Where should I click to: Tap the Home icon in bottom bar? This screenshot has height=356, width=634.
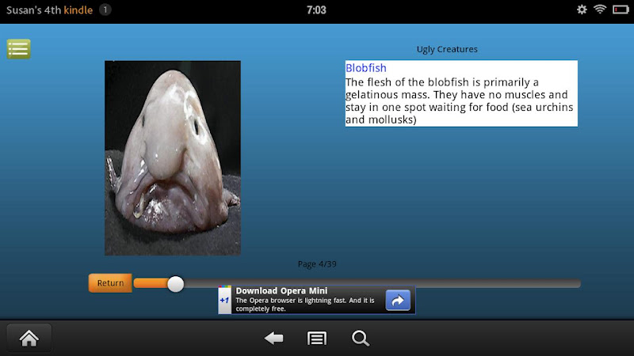pyautogui.click(x=29, y=338)
